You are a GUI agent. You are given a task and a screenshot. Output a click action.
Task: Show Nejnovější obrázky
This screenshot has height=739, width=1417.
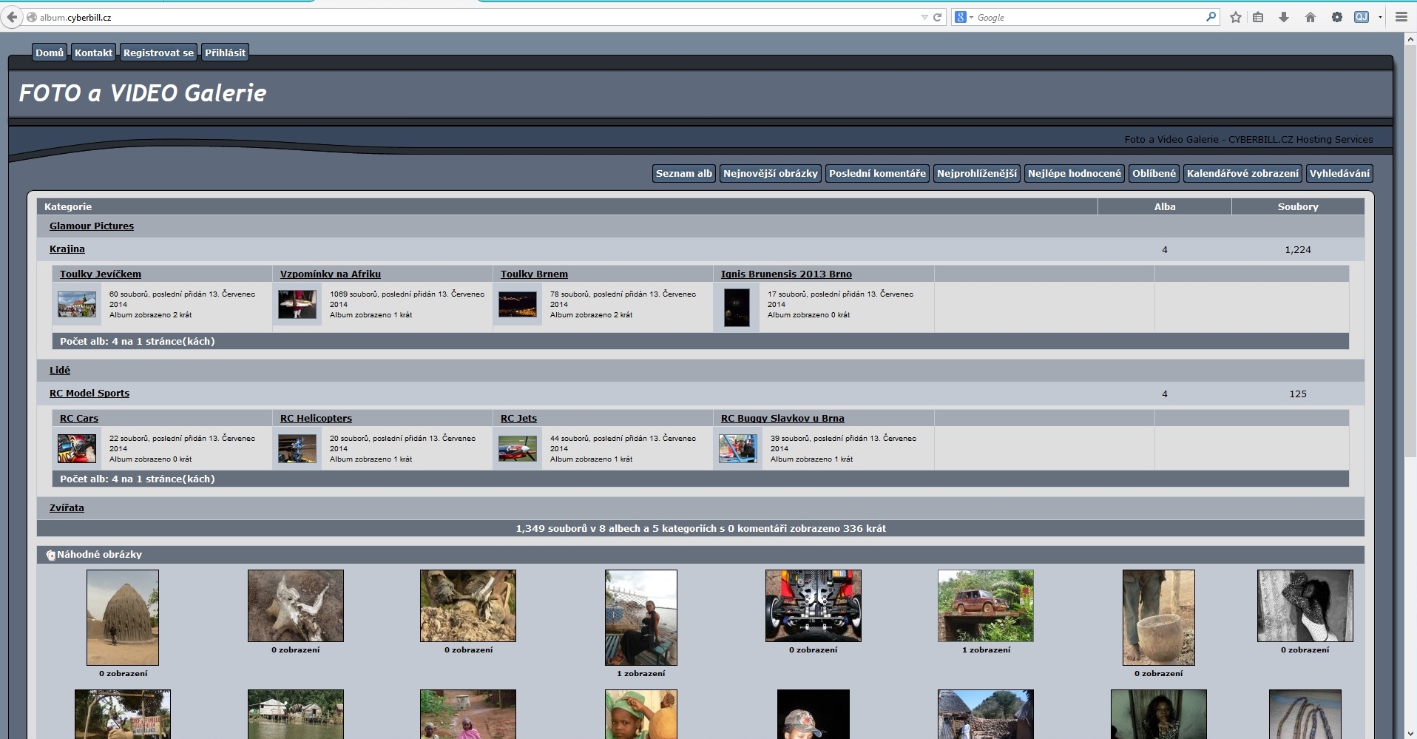[x=771, y=173]
